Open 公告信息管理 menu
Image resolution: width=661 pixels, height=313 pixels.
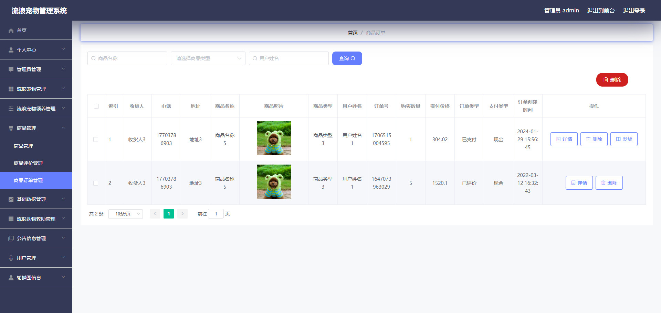click(x=36, y=238)
